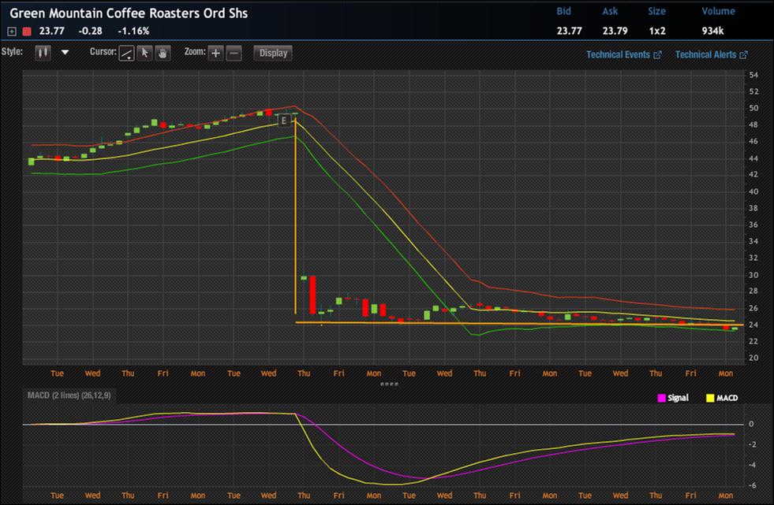Open the candlestick chart style picker
The image size is (774, 505).
43,53
